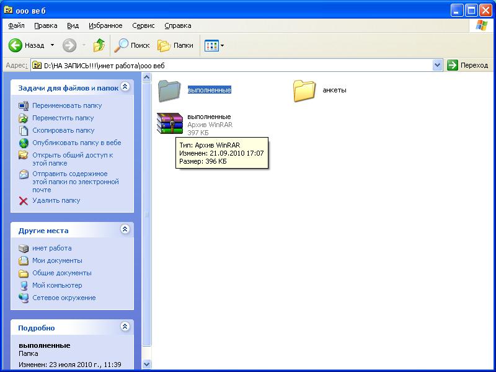Open the Views mode button
Image resolution: width=496 pixels, height=372 pixels.
[x=211, y=45]
